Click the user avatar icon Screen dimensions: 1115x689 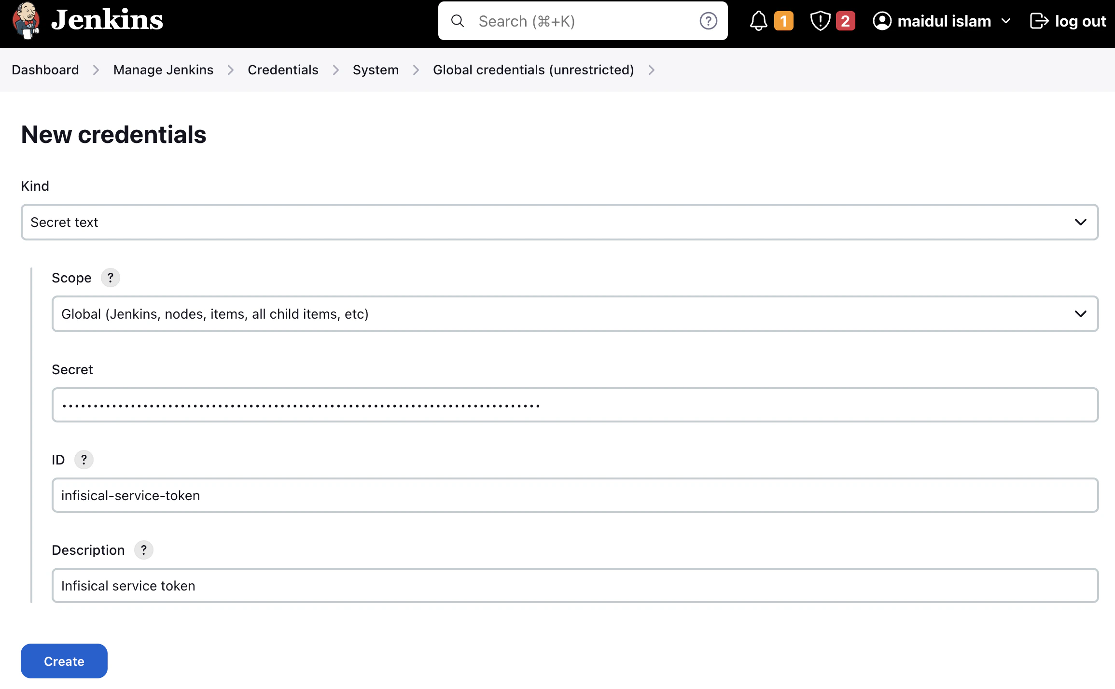pos(882,21)
